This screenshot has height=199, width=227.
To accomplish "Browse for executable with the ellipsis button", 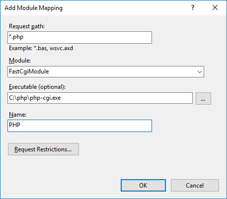I will coord(203,99).
